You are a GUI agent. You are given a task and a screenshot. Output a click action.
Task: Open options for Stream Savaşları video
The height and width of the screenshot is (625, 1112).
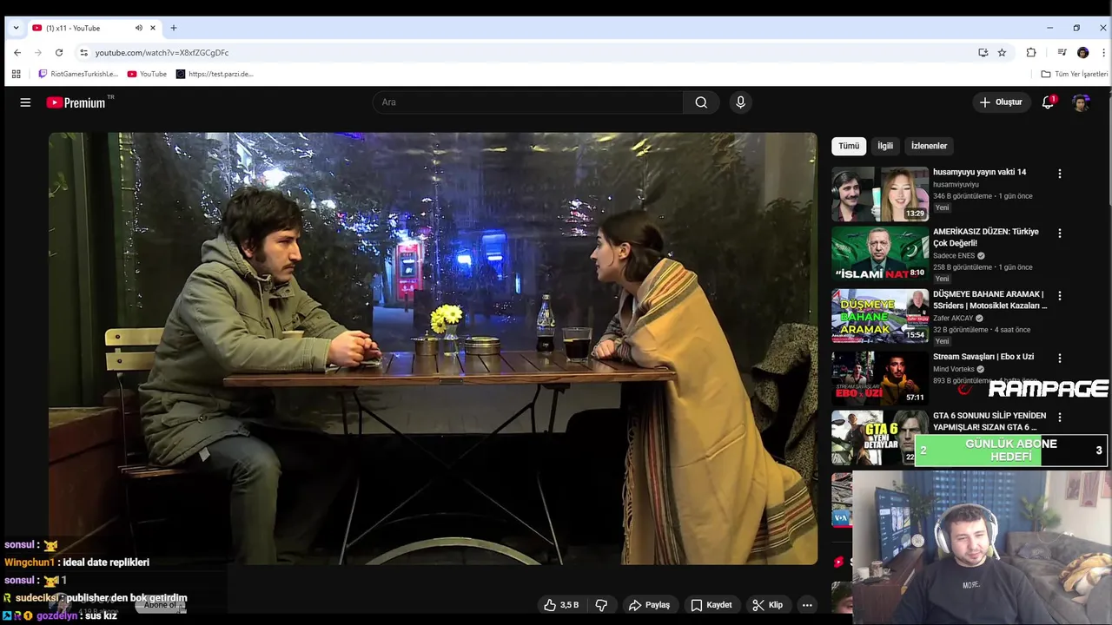[1059, 358]
